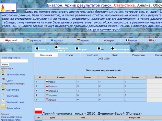
Task: Select the German flag icon
Action: (x=78, y=40)
